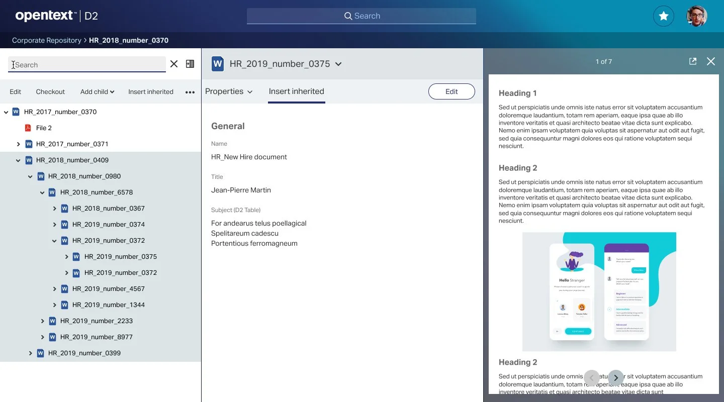The width and height of the screenshot is (724, 402).
Task: Click subject line Portentious ferromagneum
Action: 254,243
